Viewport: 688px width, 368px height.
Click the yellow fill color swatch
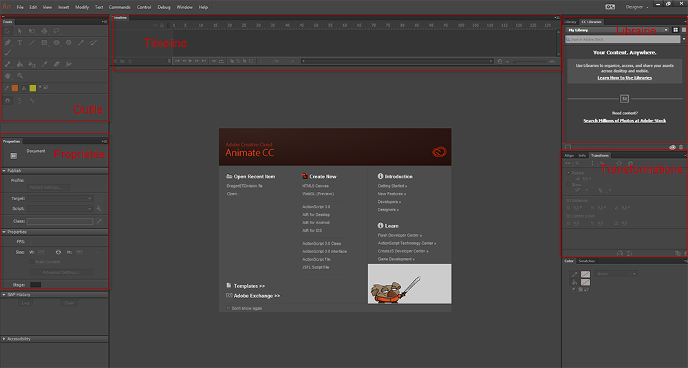coord(32,88)
